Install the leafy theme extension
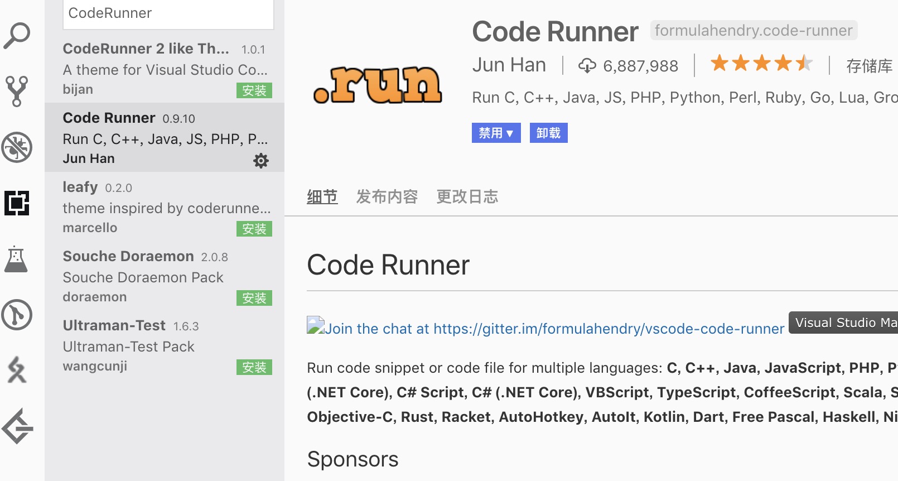Image resolution: width=898 pixels, height=481 pixels. click(x=254, y=229)
